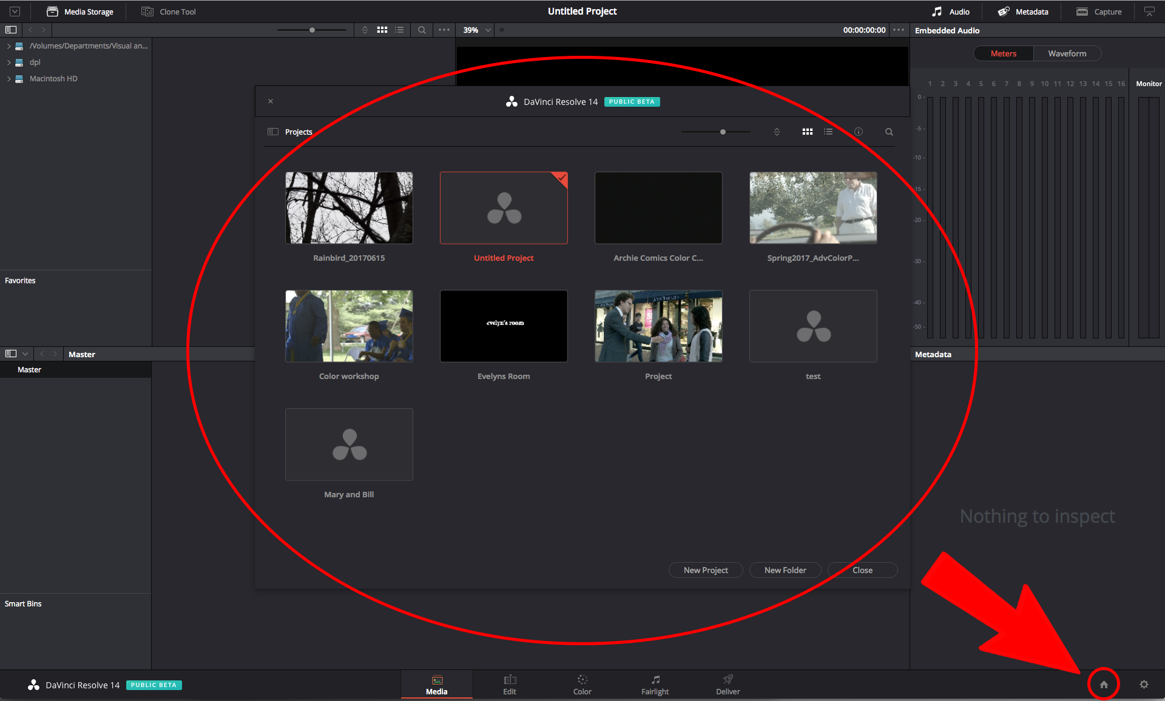Switch projects to list view
Image resolution: width=1165 pixels, height=701 pixels.
[828, 132]
